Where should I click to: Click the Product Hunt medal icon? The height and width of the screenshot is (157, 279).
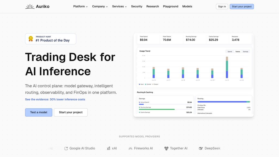pos(31,39)
